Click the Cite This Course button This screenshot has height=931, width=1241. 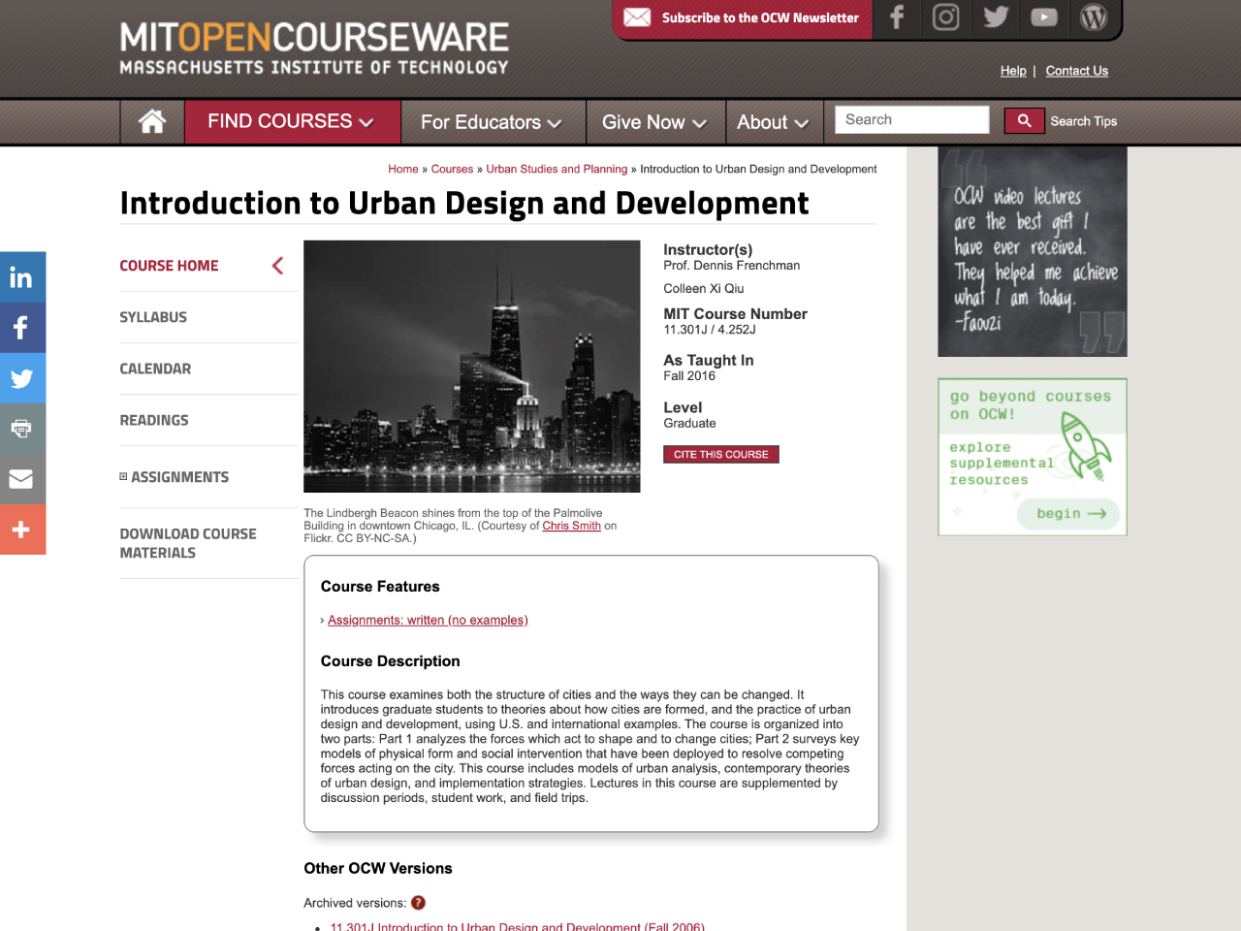[721, 454]
